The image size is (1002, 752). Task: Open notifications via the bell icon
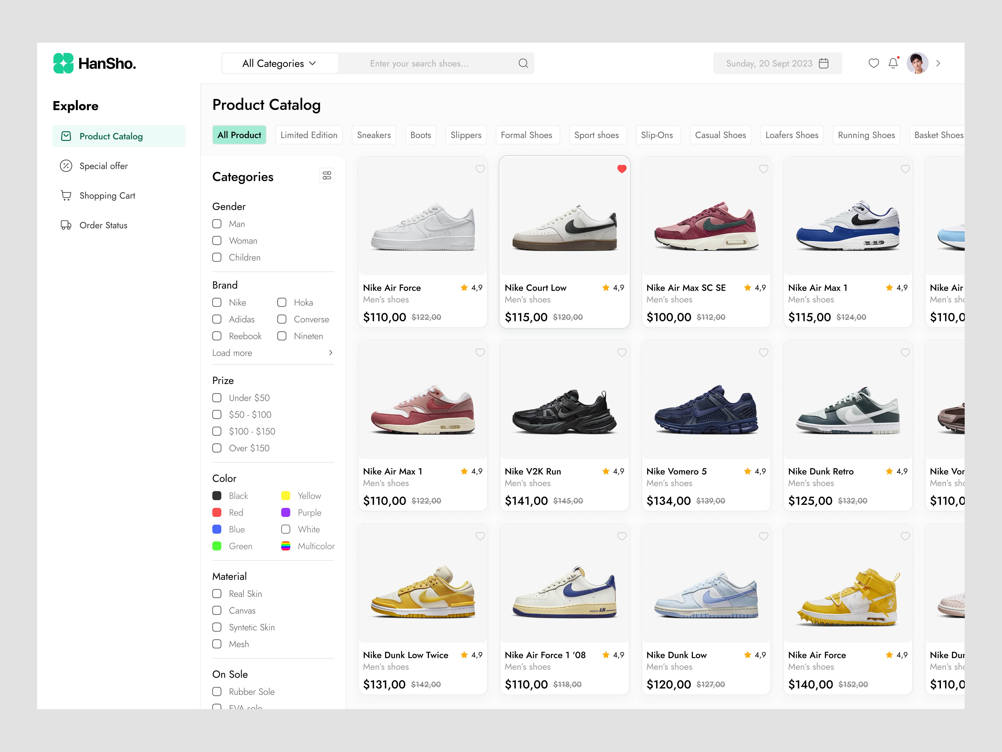click(x=893, y=63)
